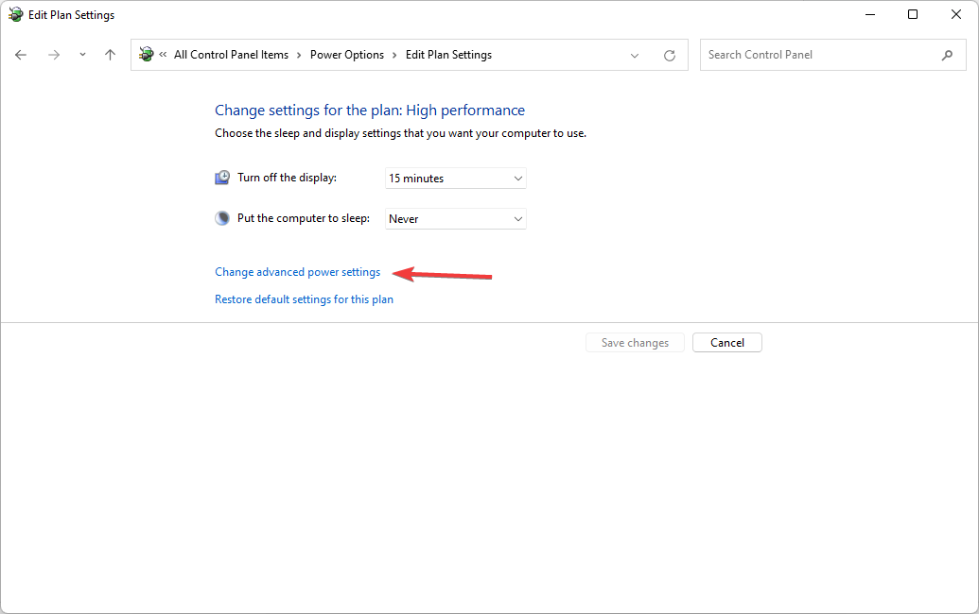Open Change advanced power settings link
This screenshot has width=979, height=614.
297,272
